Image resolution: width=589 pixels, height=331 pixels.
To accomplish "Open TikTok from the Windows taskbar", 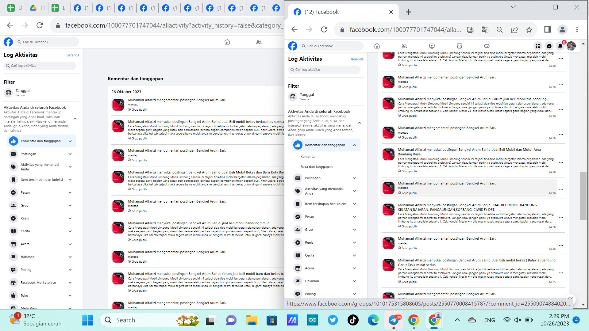I will [353, 320].
